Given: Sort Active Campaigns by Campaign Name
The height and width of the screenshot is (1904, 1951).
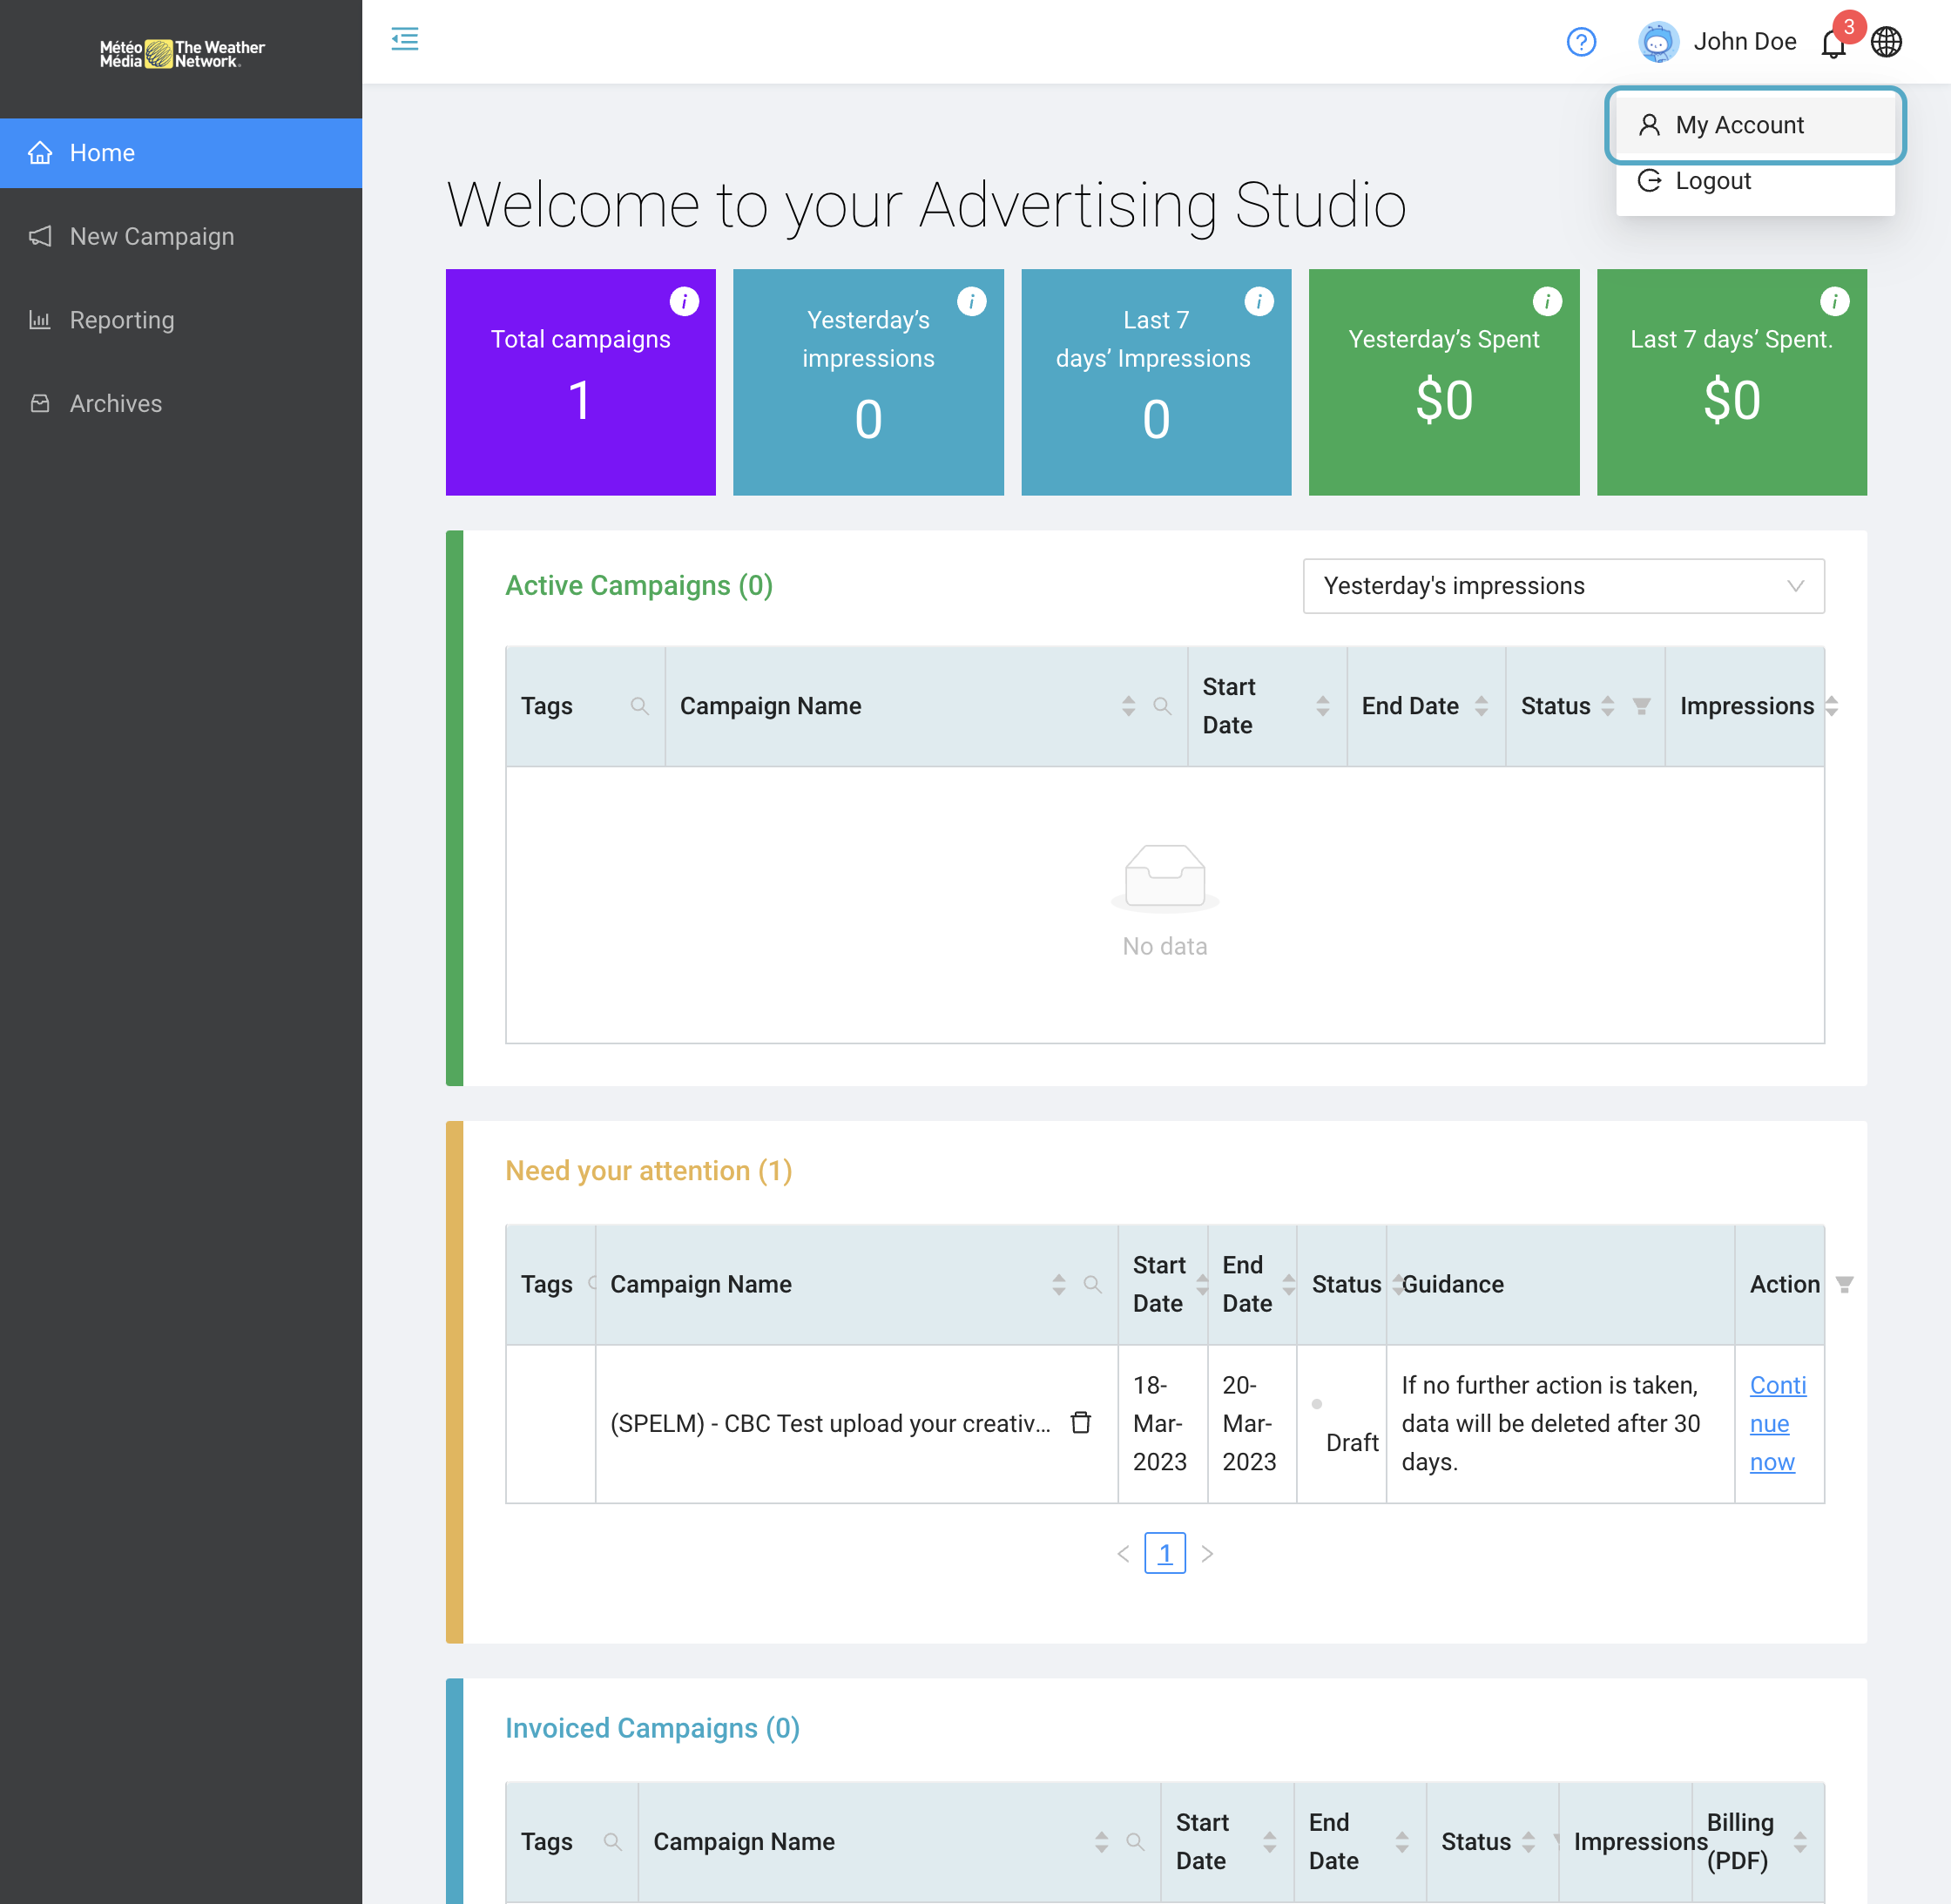Looking at the screenshot, I should point(1128,706).
